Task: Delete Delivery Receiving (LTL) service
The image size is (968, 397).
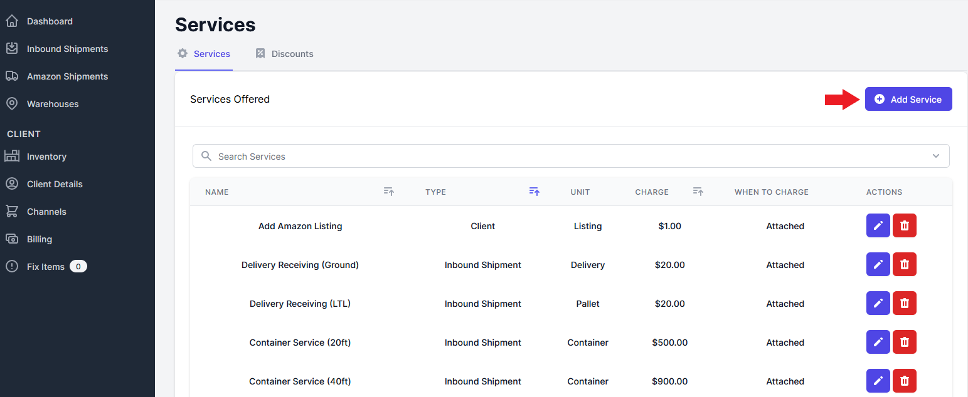Action: point(904,303)
